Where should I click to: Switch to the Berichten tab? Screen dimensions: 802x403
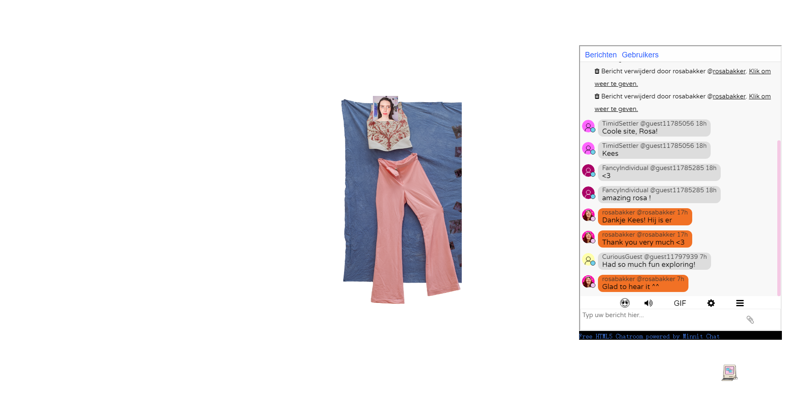tap(600, 55)
